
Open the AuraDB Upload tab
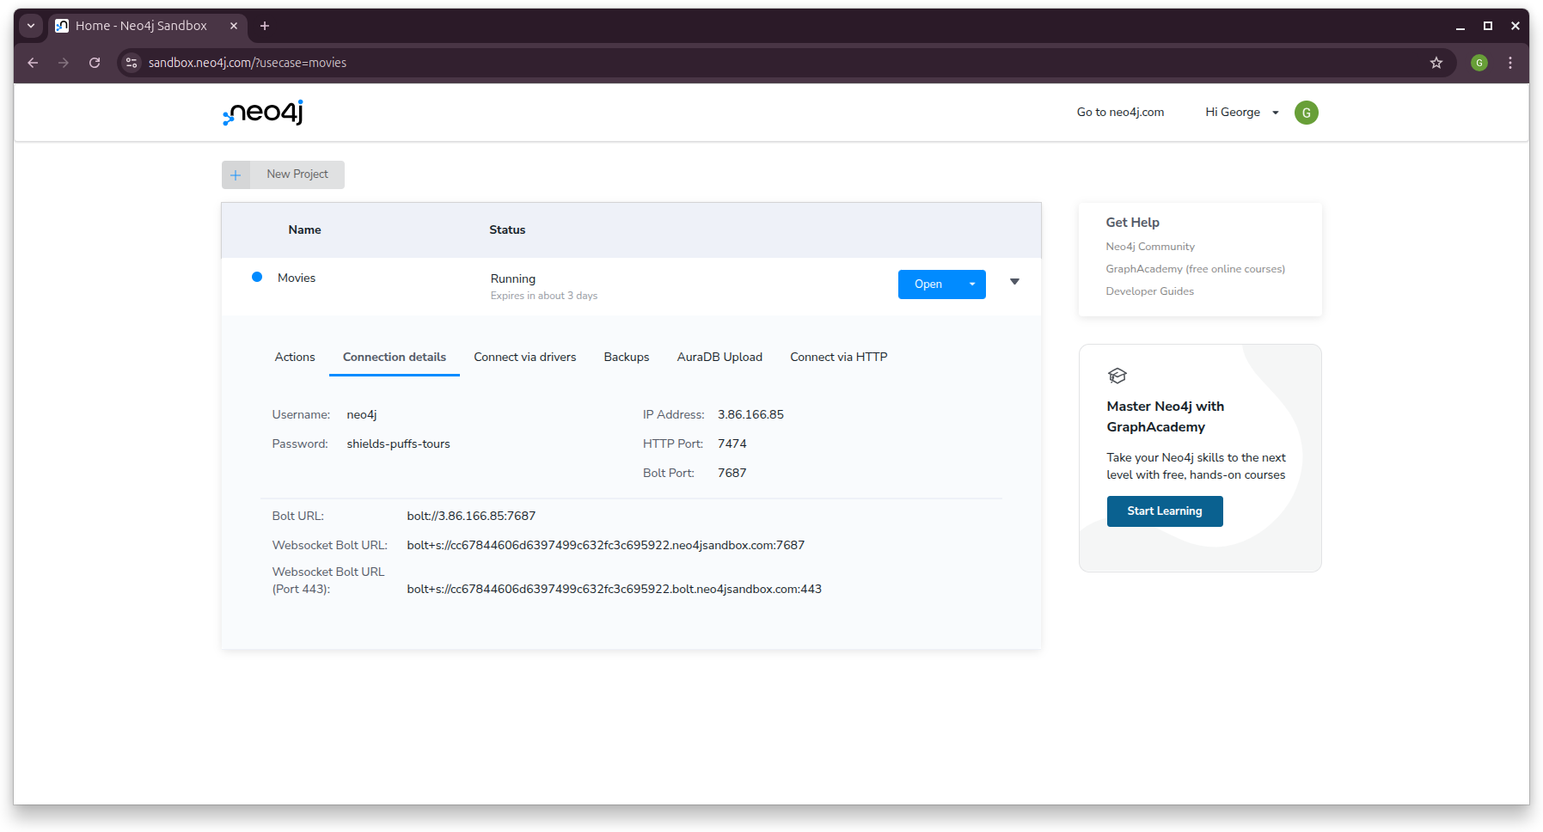coord(719,358)
